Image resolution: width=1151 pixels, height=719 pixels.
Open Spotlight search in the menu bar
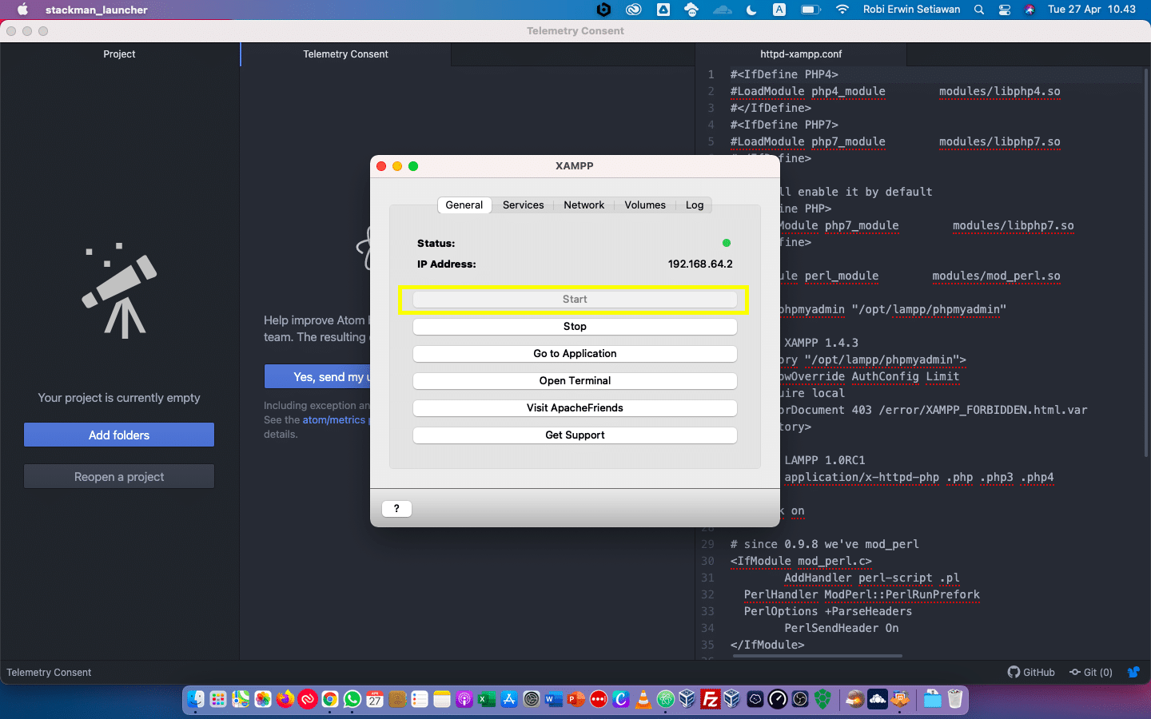point(979,10)
